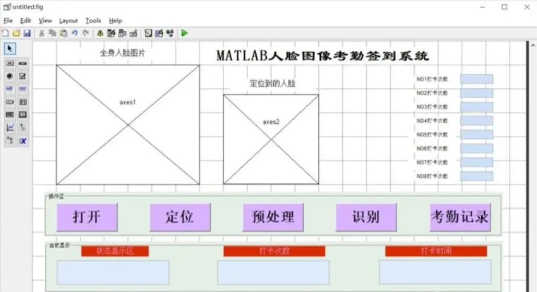This screenshot has width=537, height=292.
Task: Choose the Table palette tool
Action: click(x=22, y=115)
